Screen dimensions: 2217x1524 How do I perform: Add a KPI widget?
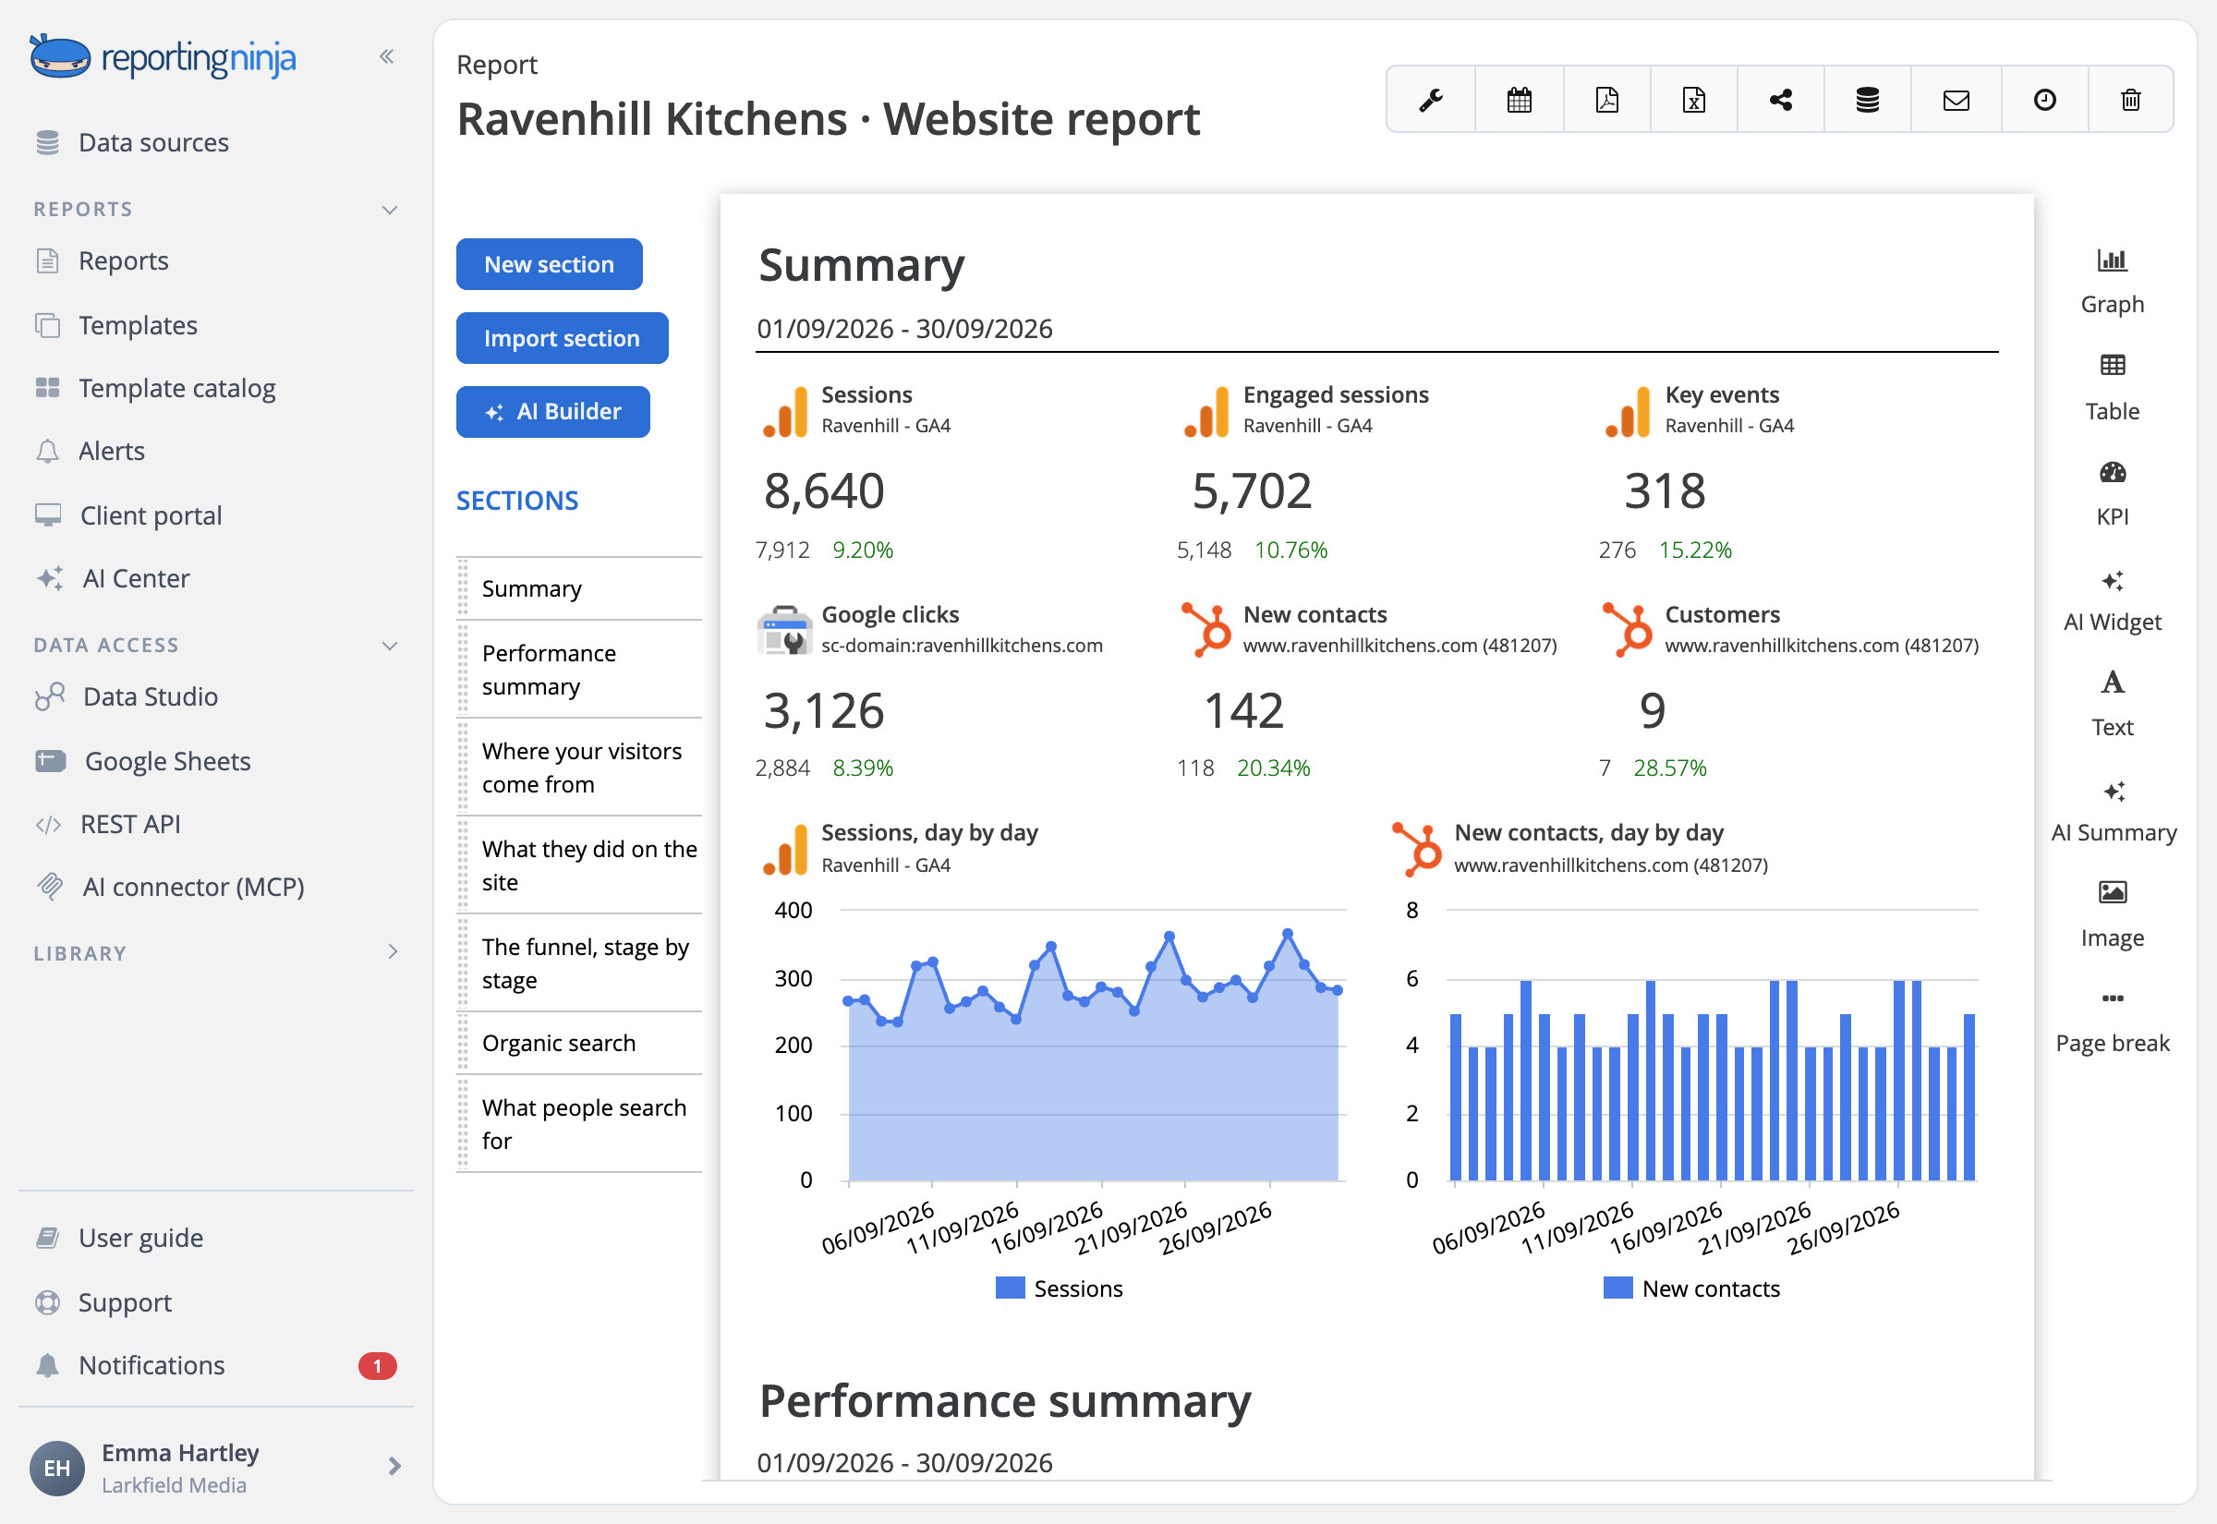coord(2112,493)
